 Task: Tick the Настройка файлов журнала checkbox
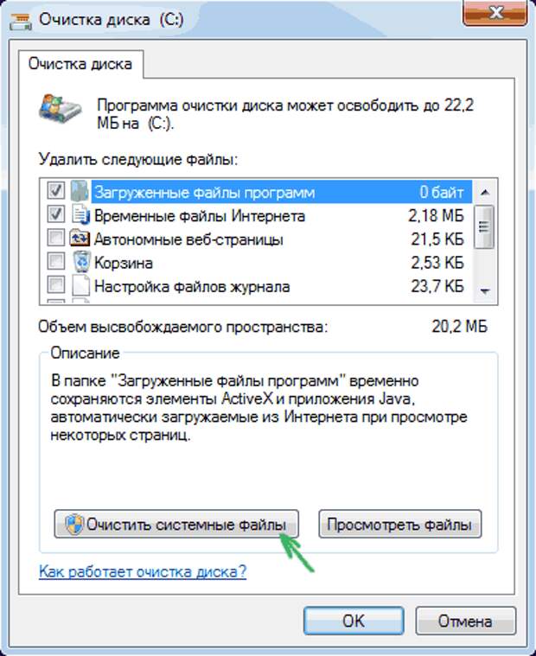55,285
